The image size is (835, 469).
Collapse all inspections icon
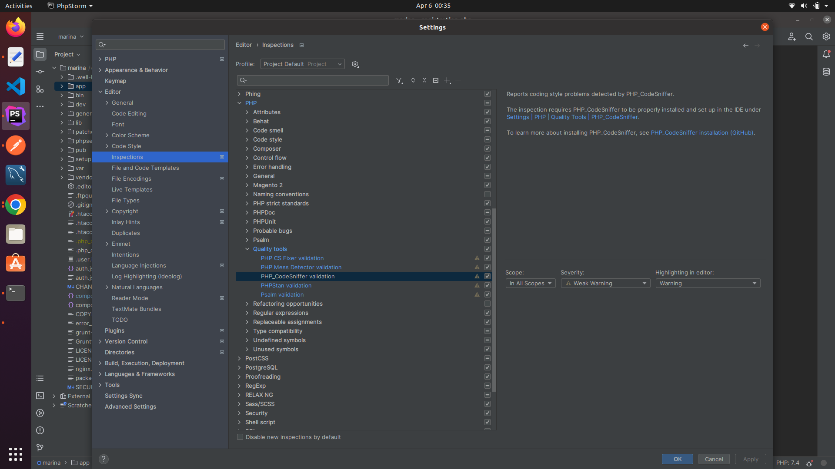coord(424,80)
